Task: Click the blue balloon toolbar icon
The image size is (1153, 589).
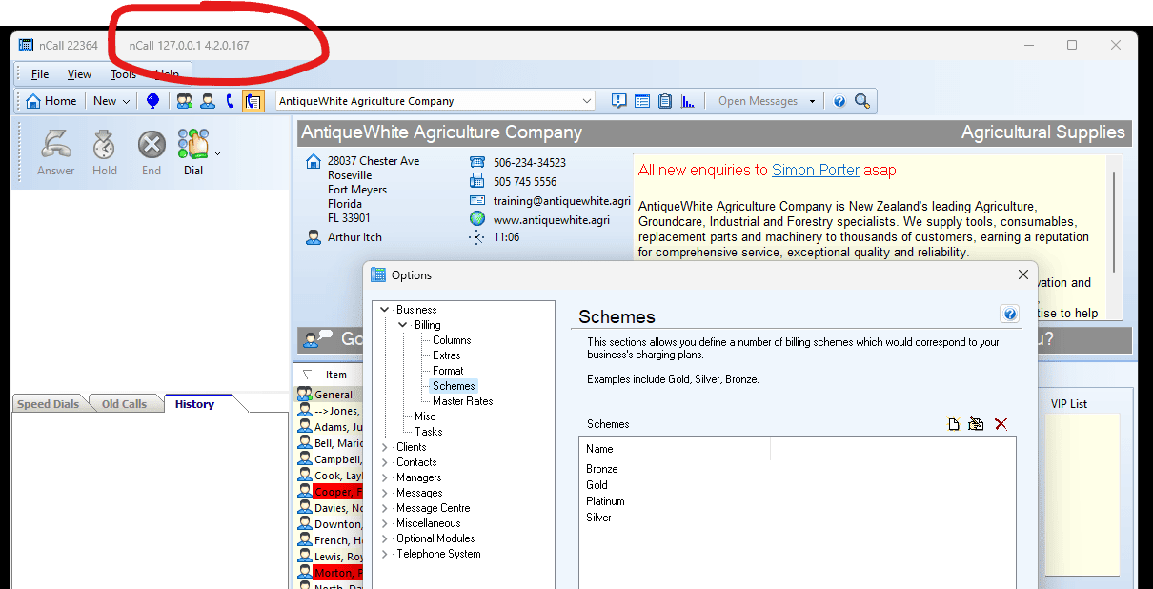Action: (152, 101)
